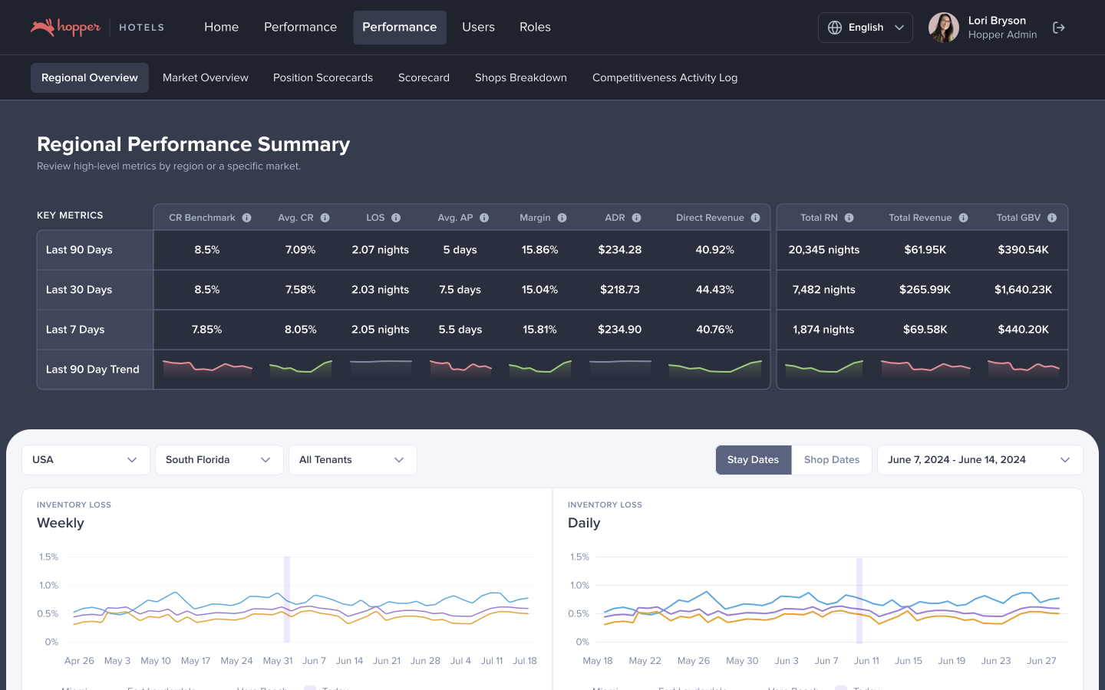Switch to Stay Dates view

coord(753,460)
